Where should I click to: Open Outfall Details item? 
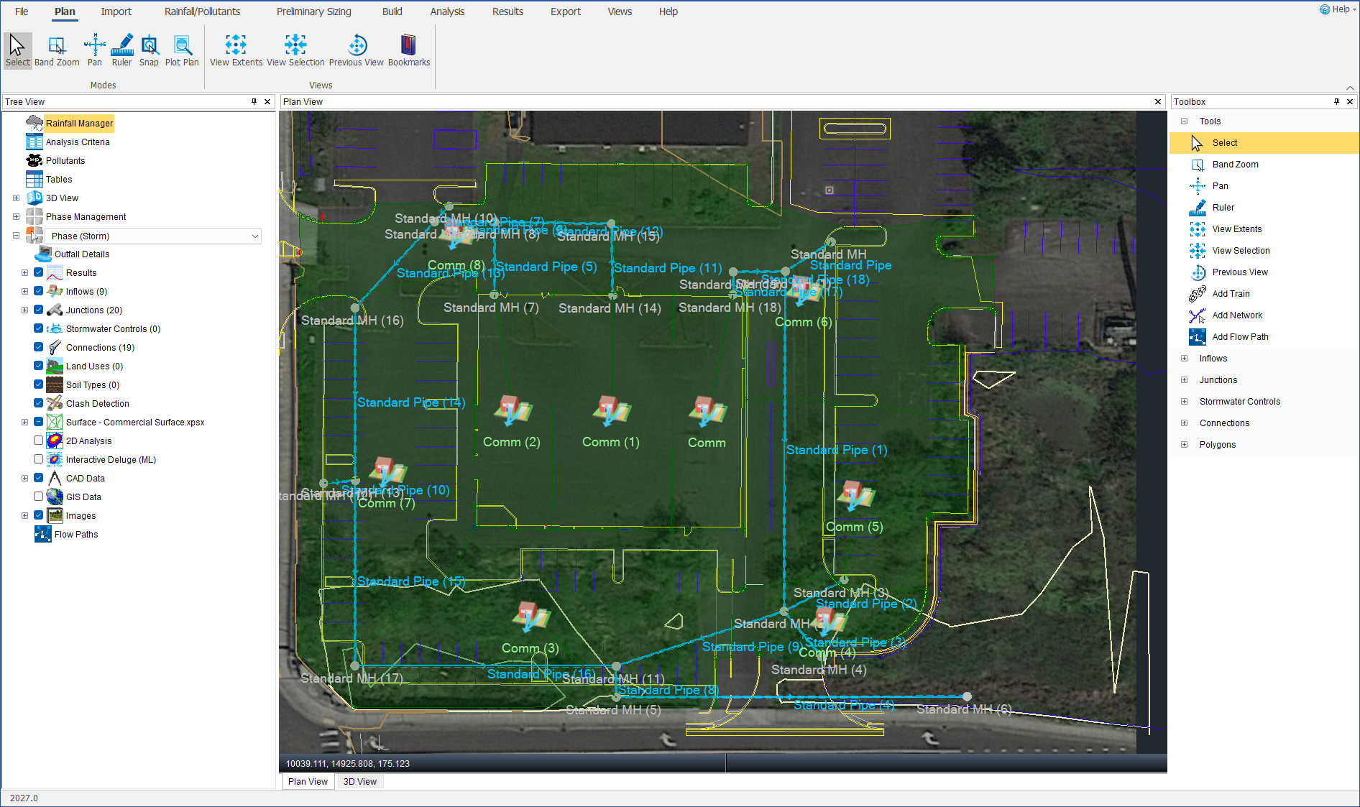click(x=82, y=254)
